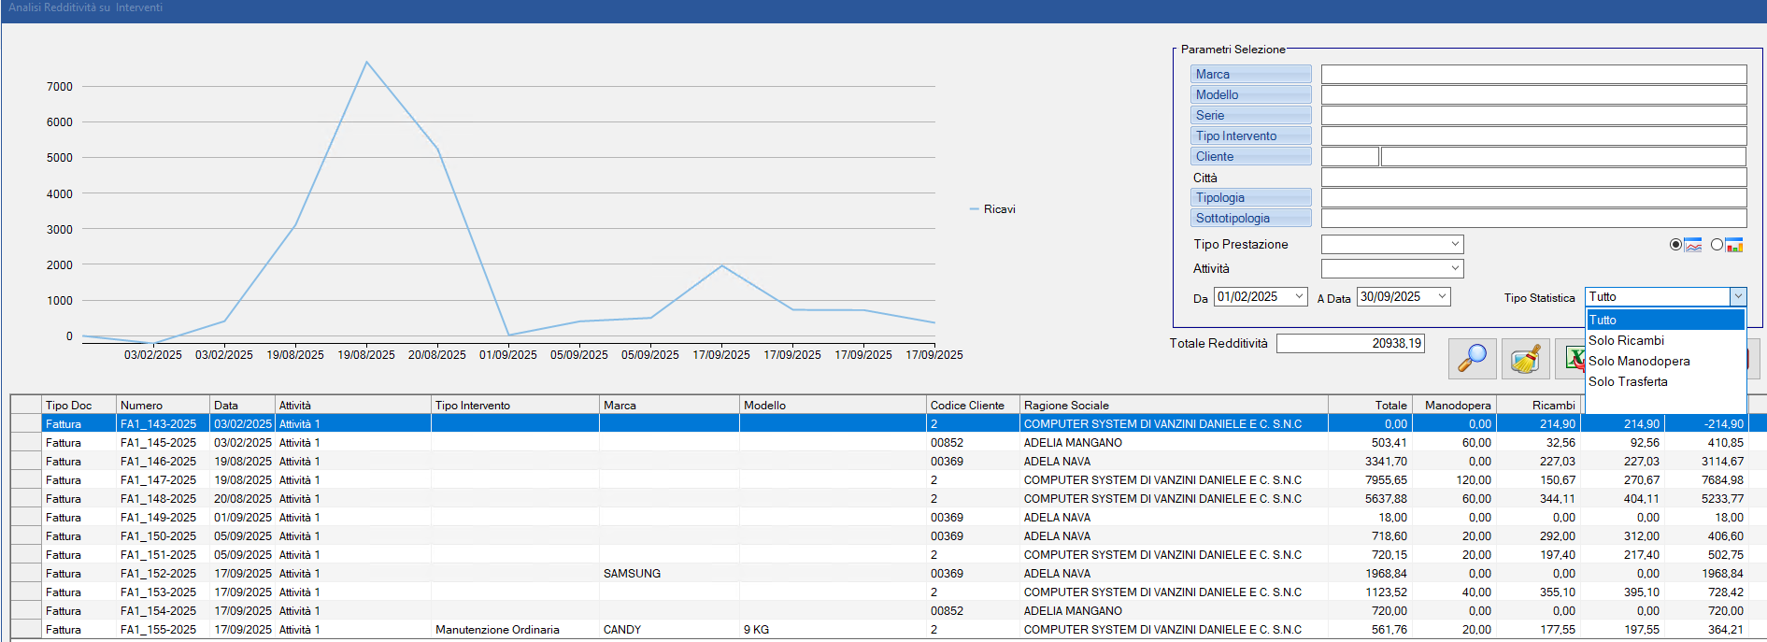Viewport: 1767px width, 642px height.
Task: Click the magnifying glass search icon
Action: (1472, 359)
